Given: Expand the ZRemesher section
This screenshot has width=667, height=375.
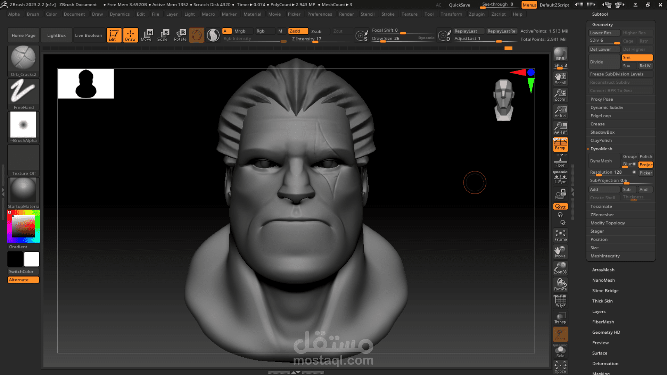Looking at the screenshot, I should point(602,215).
